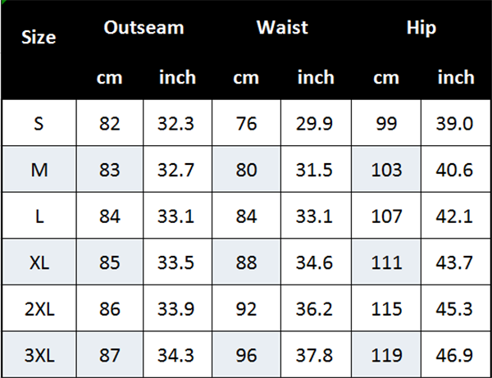Click the M size row label
The height and width of the screenshot is (378, 492).
pos(39,171)
